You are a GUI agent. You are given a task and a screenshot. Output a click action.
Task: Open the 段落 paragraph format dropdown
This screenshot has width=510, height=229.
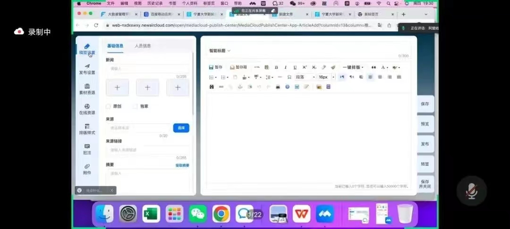305,77
